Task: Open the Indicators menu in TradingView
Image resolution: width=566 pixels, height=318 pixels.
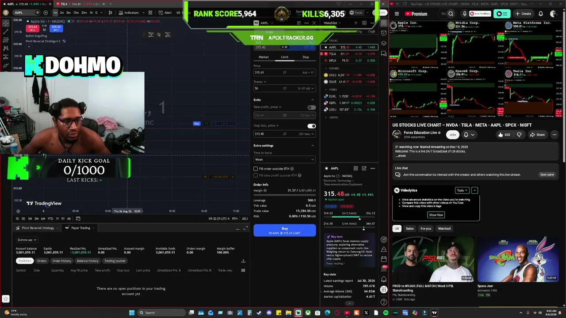Action: tap(129, 12)
